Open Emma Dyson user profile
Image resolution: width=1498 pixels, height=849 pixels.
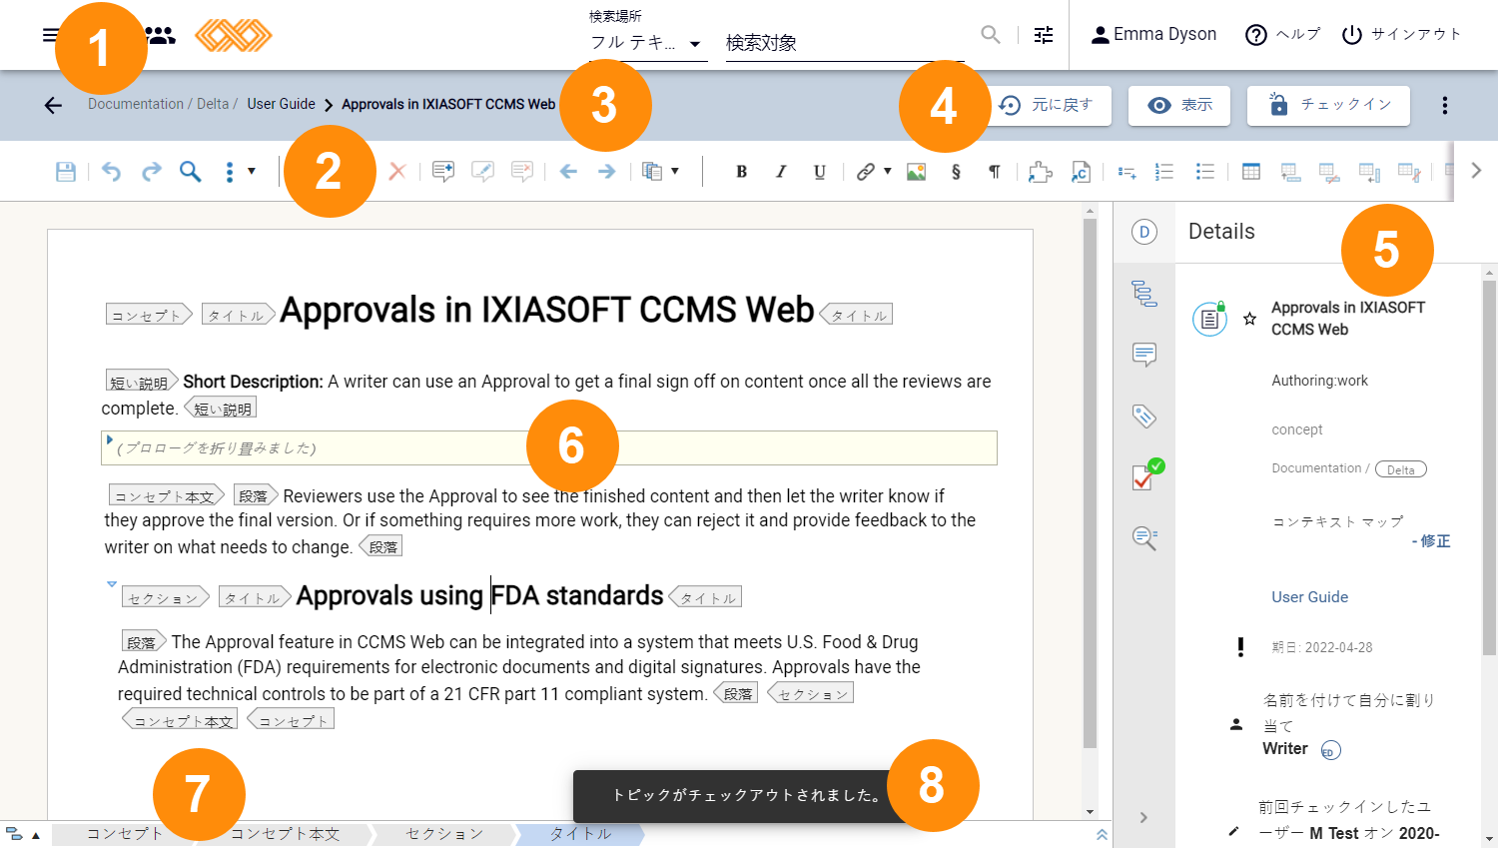point(1153,34)
